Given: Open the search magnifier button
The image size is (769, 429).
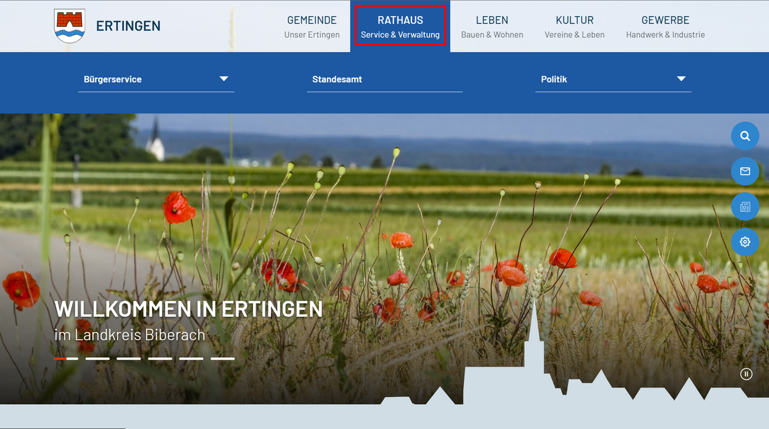Looking at the screenshot, I should [x=745, y=136].
